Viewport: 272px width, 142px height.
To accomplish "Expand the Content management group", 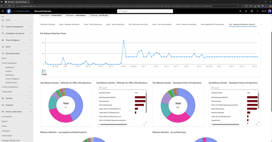I will (x=31, y=87).
